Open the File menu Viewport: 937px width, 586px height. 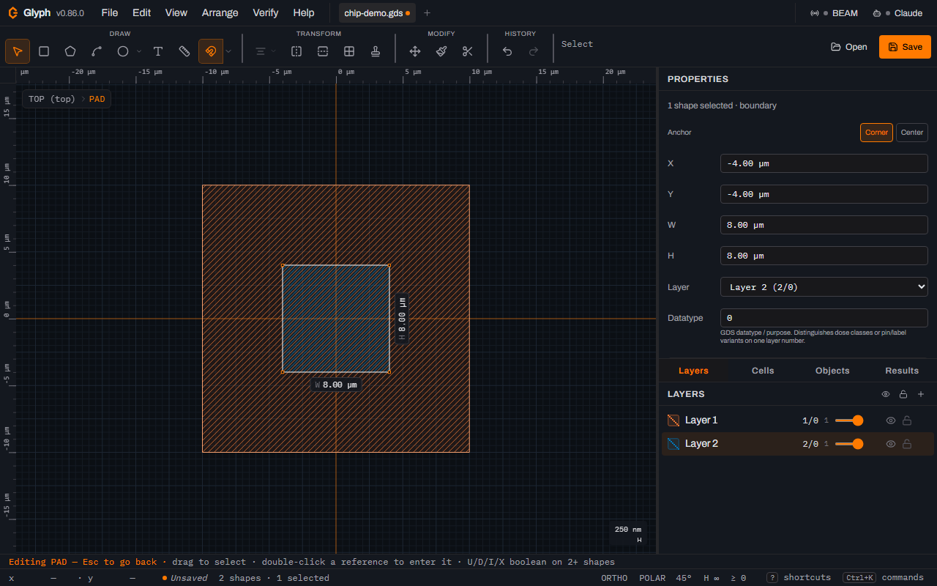coord(110,13)
